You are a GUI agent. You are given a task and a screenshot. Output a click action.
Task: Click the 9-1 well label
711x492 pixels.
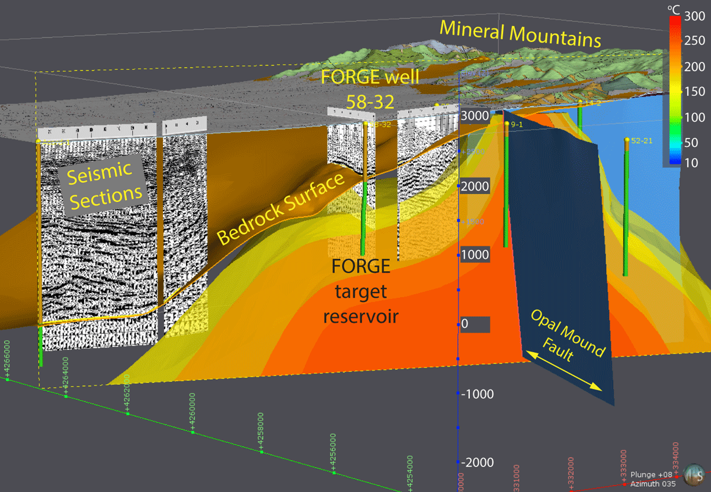pyautogui.click(x=515, y=125)
